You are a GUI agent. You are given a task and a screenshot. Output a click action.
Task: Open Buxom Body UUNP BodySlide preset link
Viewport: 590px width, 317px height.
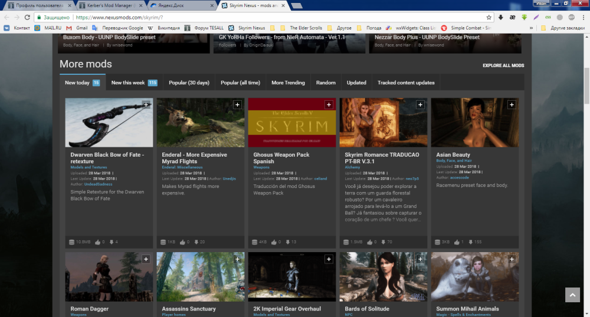pos(109,37)
